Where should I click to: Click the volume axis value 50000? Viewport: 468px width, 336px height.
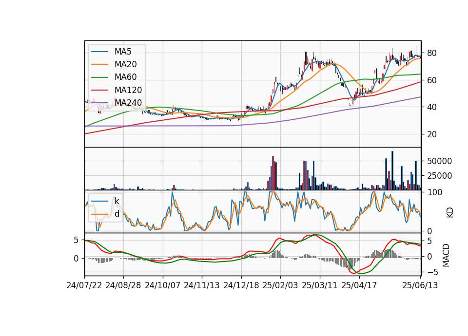pos(439,161)
